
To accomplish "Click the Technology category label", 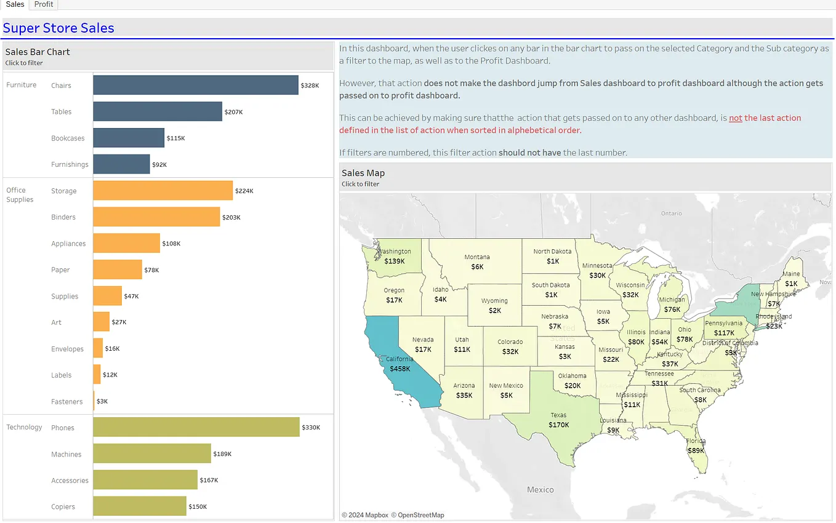I will point(24,427).
